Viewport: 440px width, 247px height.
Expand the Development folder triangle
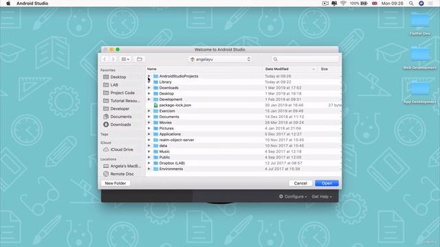(149, 99)
